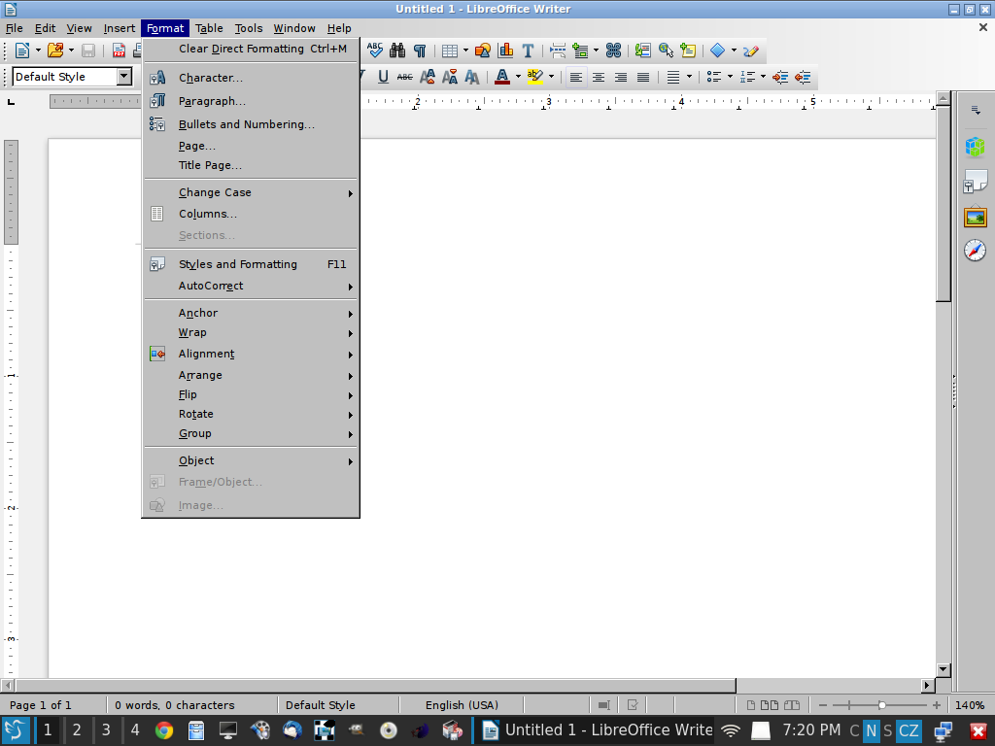Click the Insert Text Box icon
Screen dimensions: 995x746
pos(528,51)
